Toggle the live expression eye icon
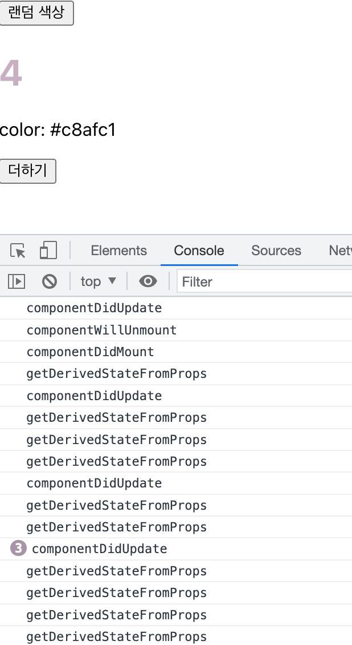Image resolution: width=352 pixels, height=645 pixels. pos(148,281)
